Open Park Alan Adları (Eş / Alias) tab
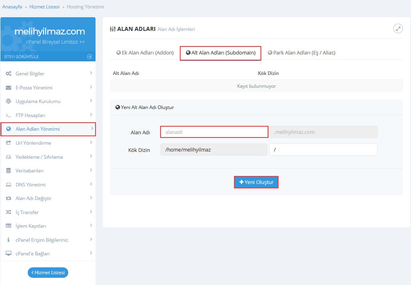411x285 pixels. tap(301, 53)
